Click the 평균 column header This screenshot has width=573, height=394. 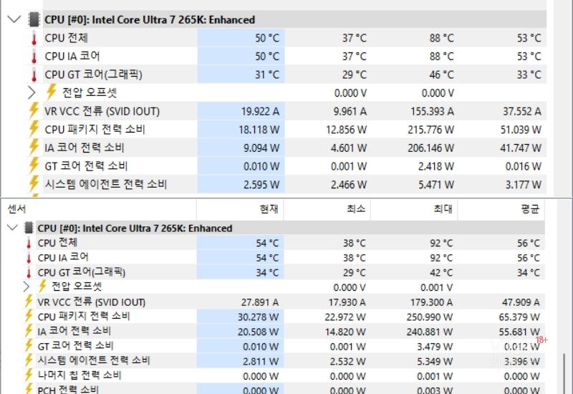[x=529, y=209]
